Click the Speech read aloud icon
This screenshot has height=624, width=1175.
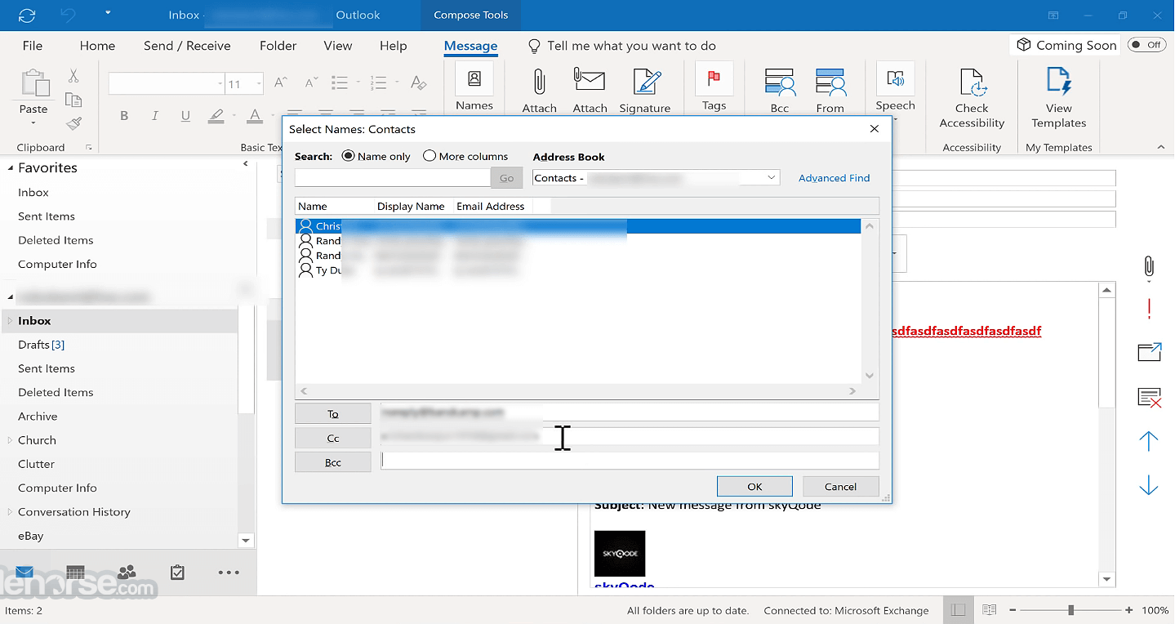[x=896, y=79]
